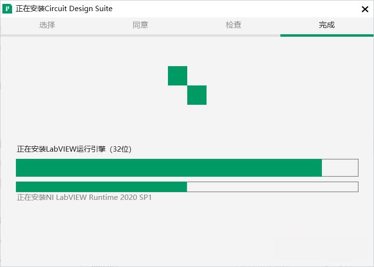
Task: Close the Circuit Design Suite installer window
Action: click(x=365, y=9)
